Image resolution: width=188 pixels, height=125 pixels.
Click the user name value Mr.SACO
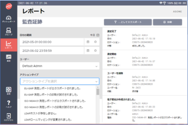136,88
